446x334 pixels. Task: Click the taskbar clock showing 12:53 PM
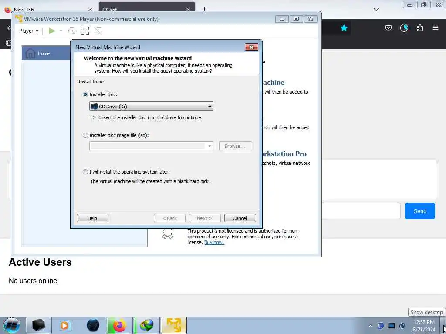pos(423,326)
